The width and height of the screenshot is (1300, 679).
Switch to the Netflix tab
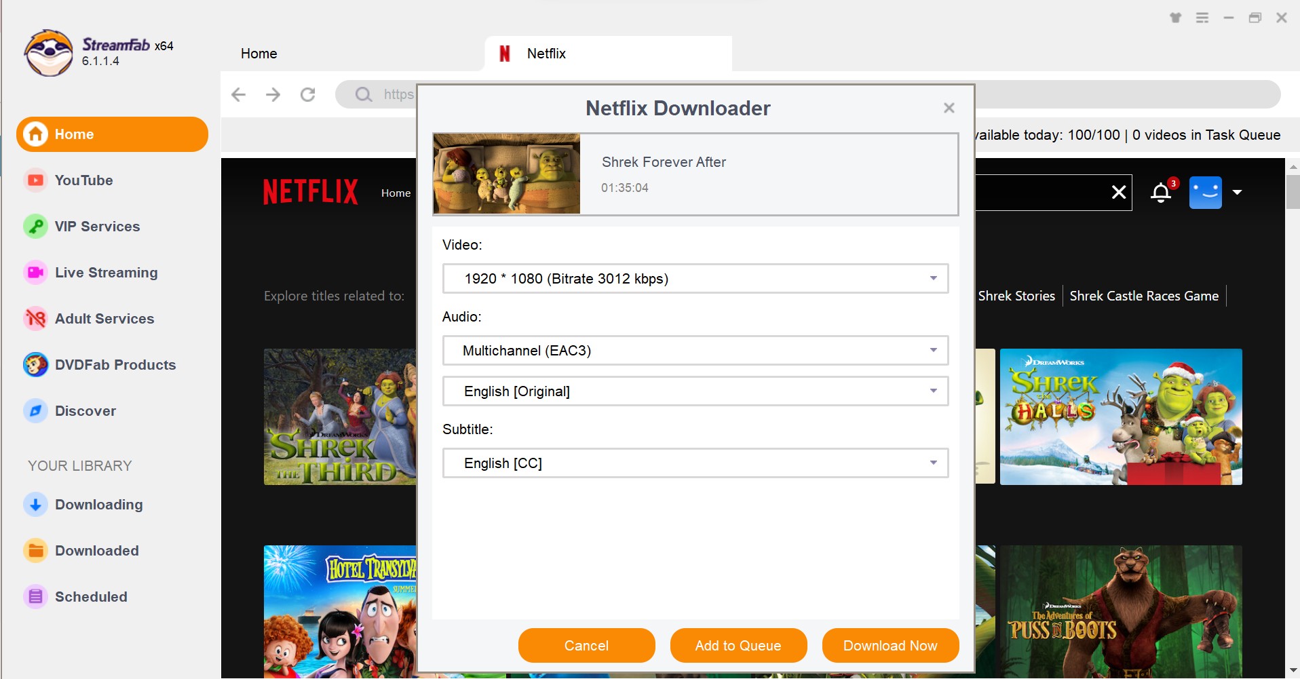click(x=608, y=54)
